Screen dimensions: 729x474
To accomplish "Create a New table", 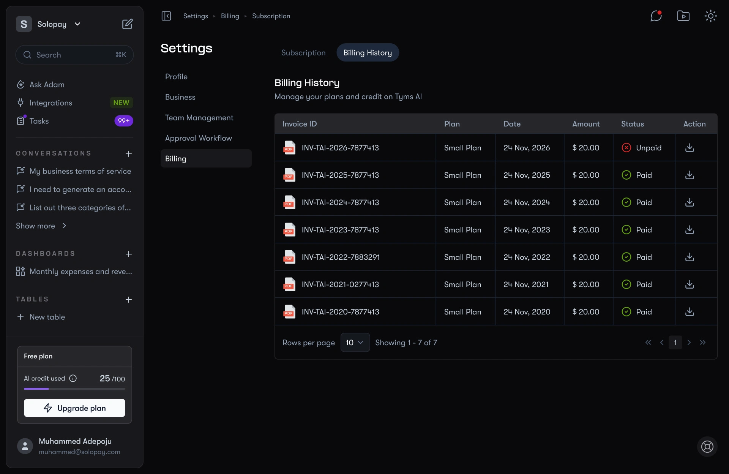I will pos(47,317).
